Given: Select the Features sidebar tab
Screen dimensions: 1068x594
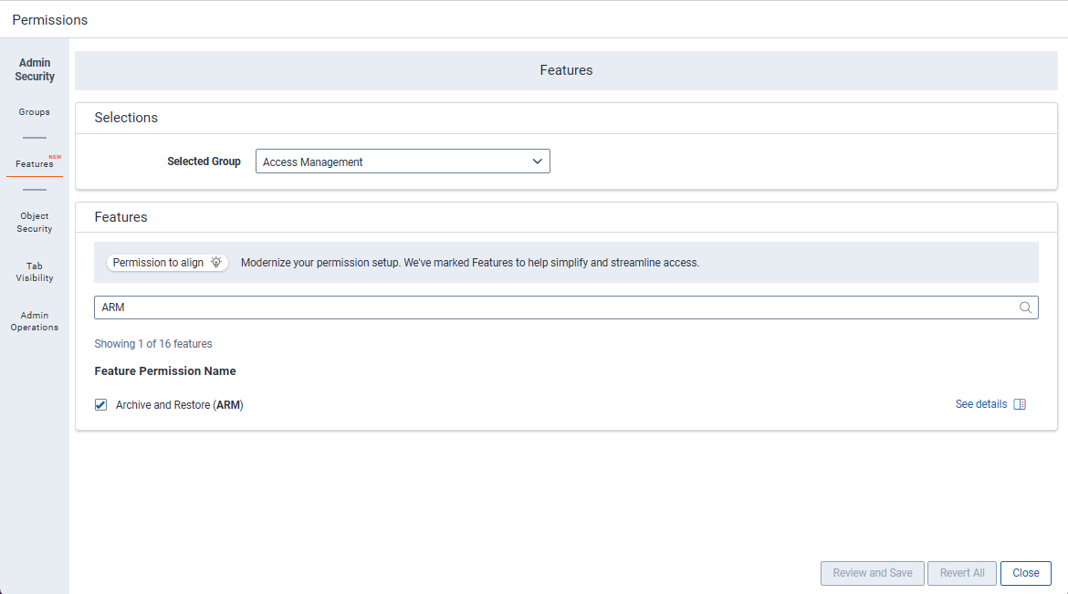Looking at the screenshot, I should (x=35, y=163).
